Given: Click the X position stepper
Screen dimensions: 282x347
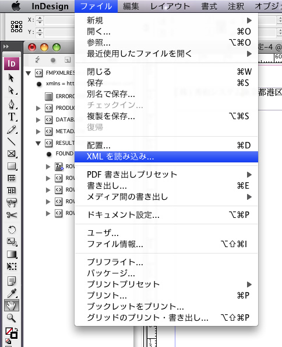Looking at the screenshot, I should (40, 20).
